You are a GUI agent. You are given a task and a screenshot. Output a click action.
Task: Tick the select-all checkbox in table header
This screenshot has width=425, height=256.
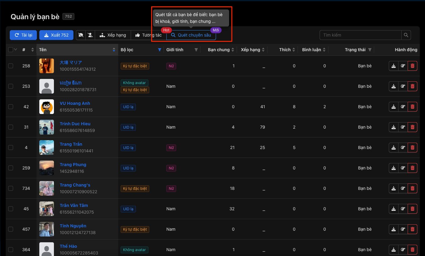click(11, 50)
